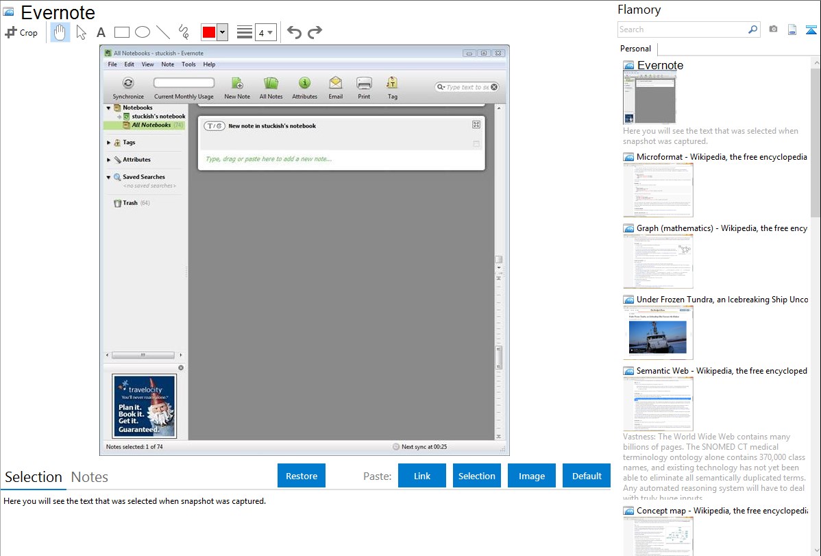Screen dimensions: 821x556
Task: Redo the last annotation
Action: [315, 32]
